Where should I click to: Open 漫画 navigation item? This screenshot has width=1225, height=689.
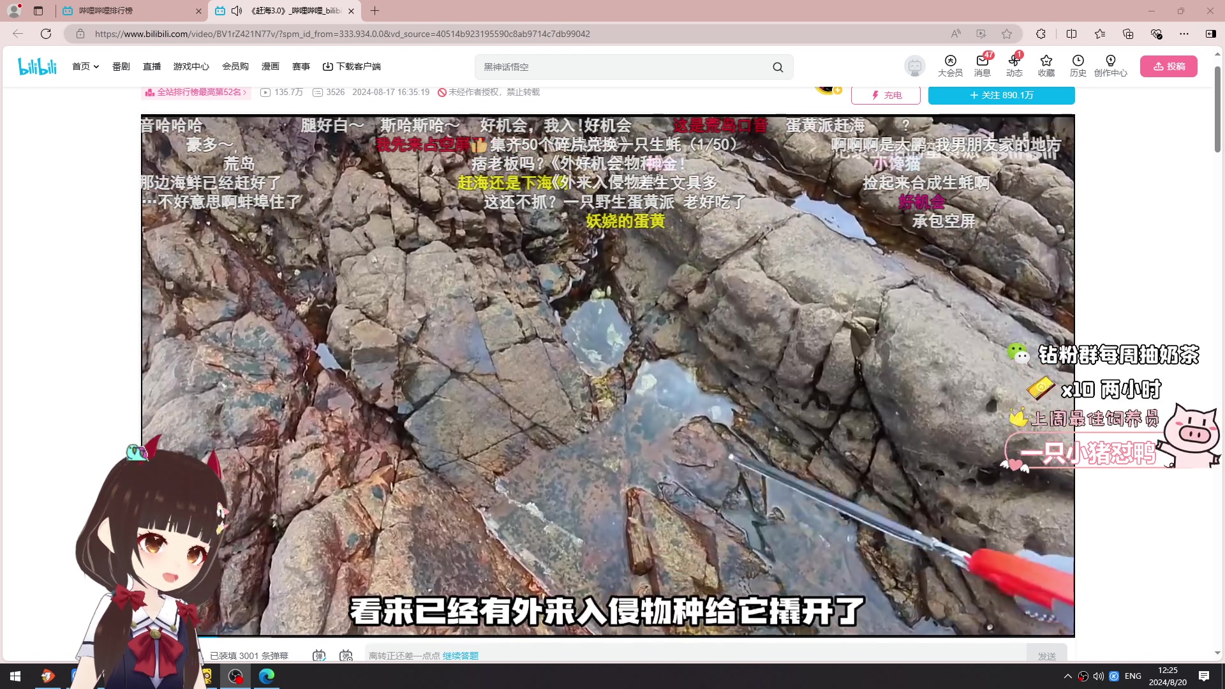click(271, 66)
